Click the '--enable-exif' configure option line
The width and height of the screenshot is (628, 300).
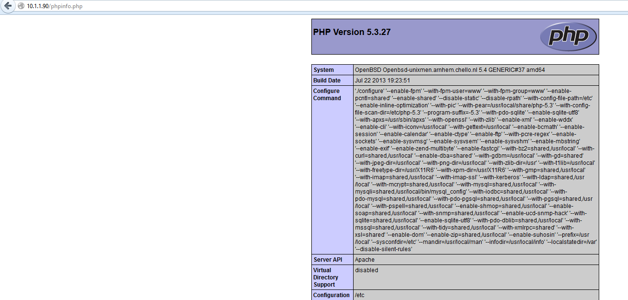click(475, 149)
